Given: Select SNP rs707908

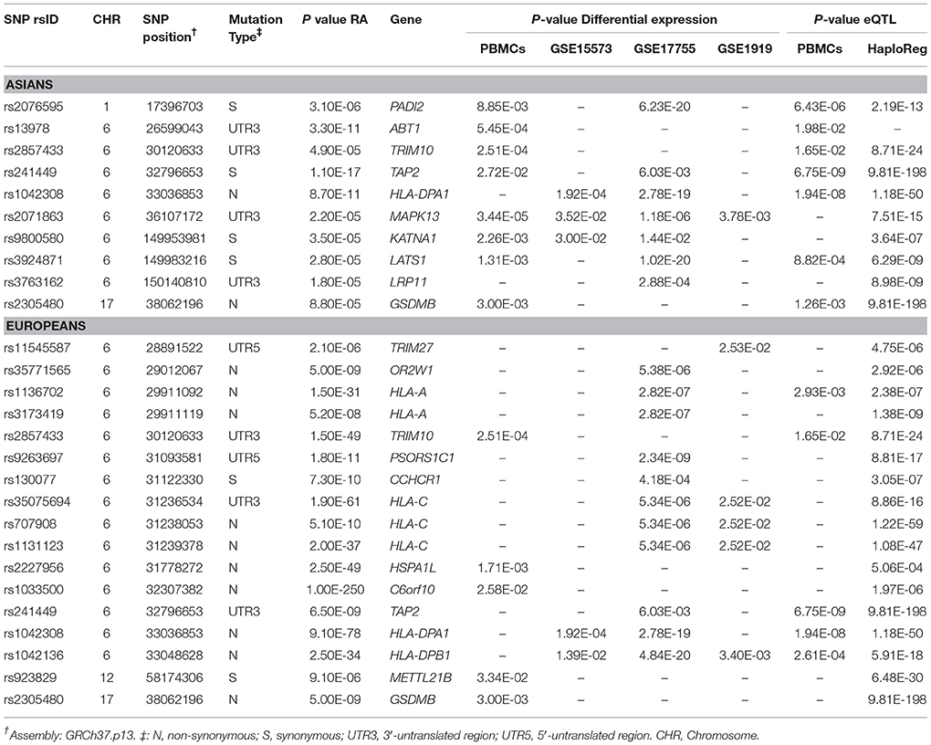Looking at the screenshot, I should (x=30, y=524).
